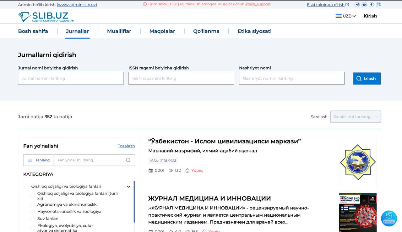This screenshot has height=232, width=402.
Task: Open the Etika siyosati menu item
Action: point(254,31)
